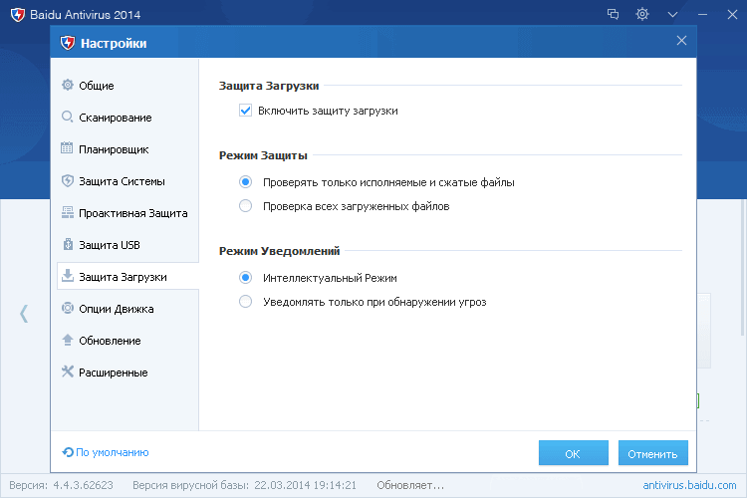The image size is (747, 498).
Task: Open the Обновление section
Action: [x=124, y=341]
